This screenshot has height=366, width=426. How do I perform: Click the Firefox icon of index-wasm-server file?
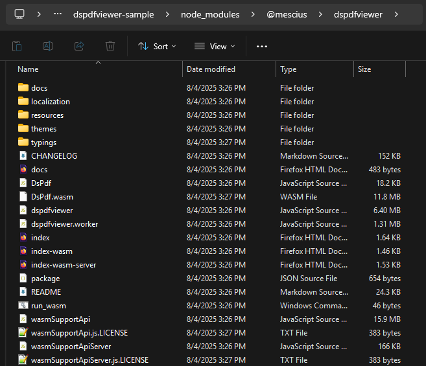(x=23, y=264)
